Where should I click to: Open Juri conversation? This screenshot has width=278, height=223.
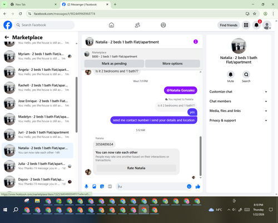click(38, 134)
